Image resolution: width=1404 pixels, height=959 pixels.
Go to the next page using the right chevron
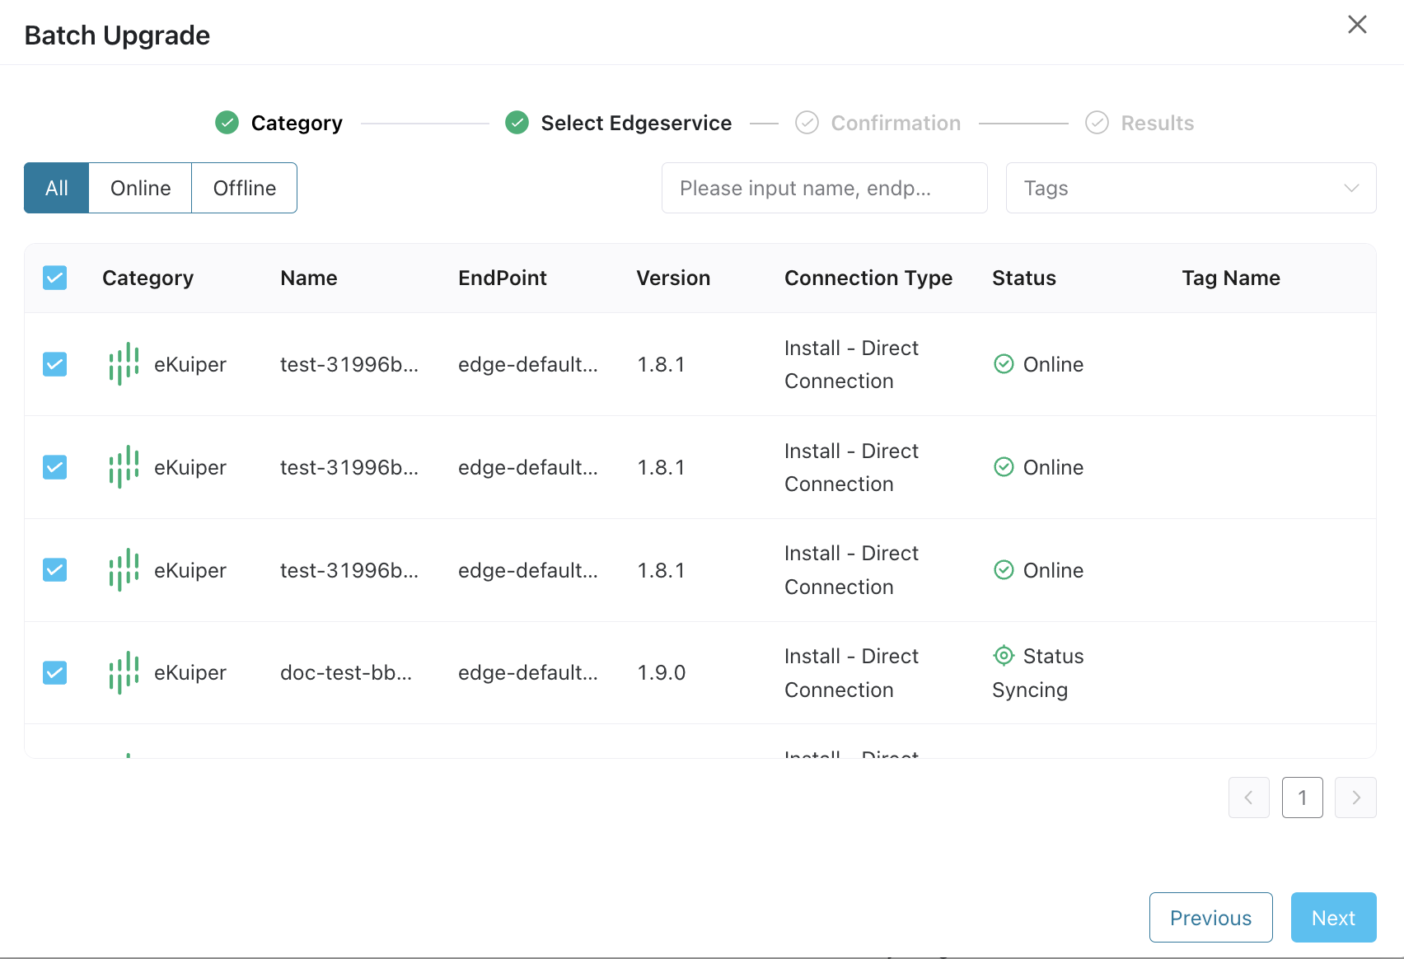(1355, 798)
